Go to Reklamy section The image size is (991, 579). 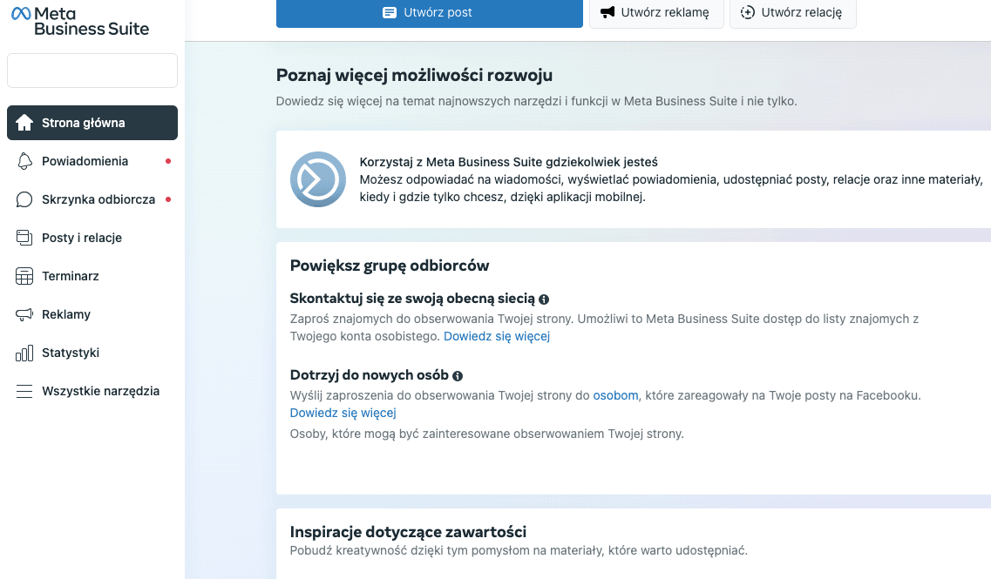pyautogui.click(x=92, y=314)
